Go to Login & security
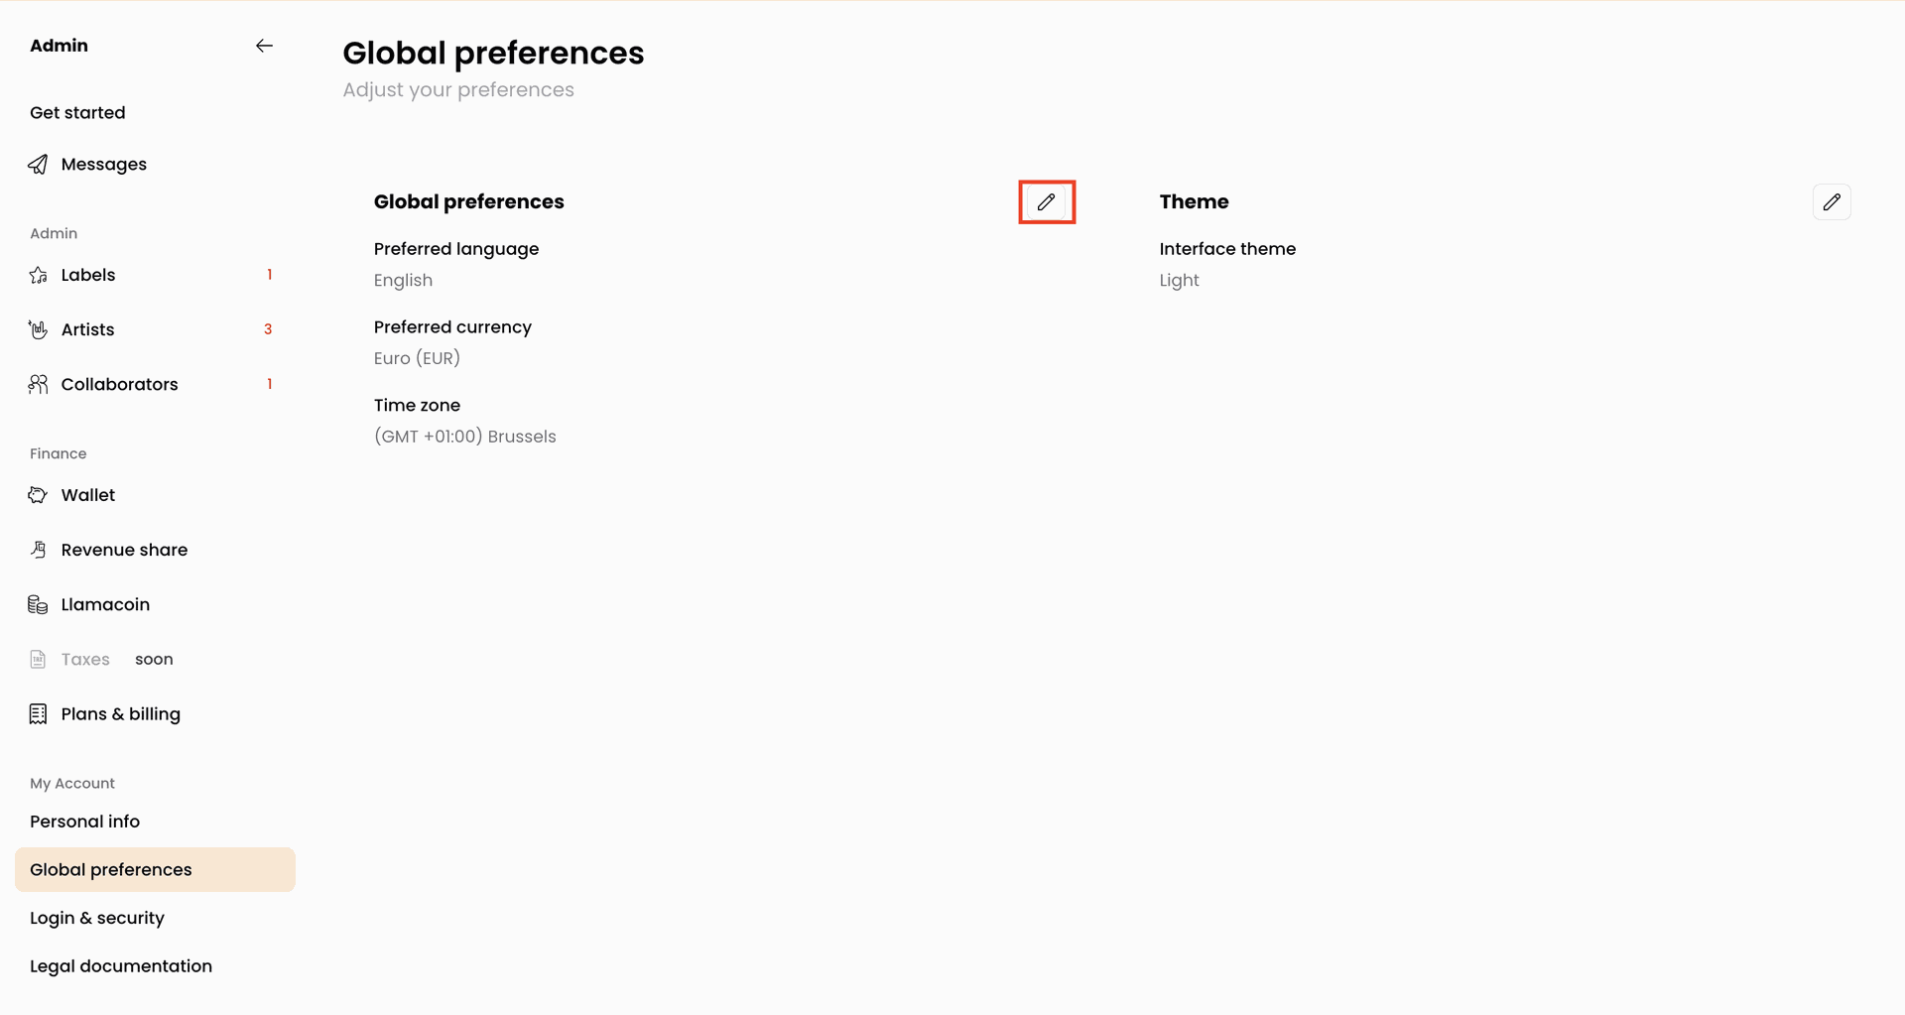The width and height of the screenshot is (1905, 1015). (x=97, y=918)
